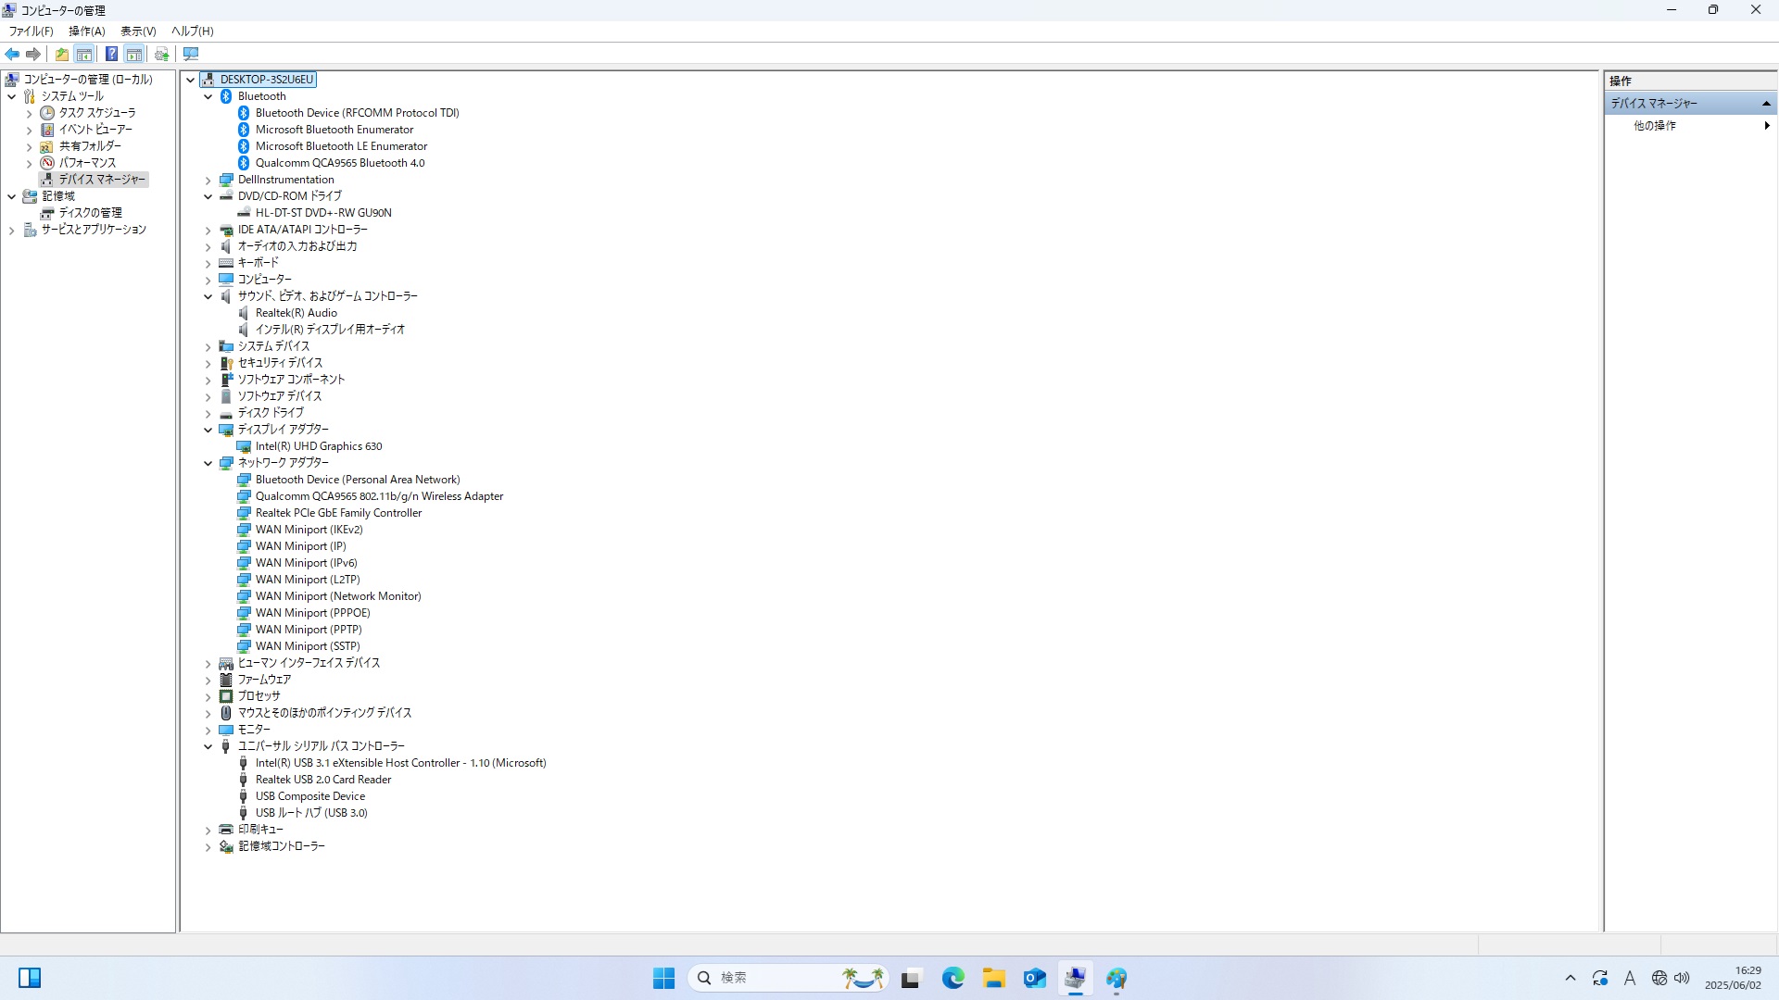Collapse ユニバーサル シリアル バス コントローラー category

[x=208, y=746]
